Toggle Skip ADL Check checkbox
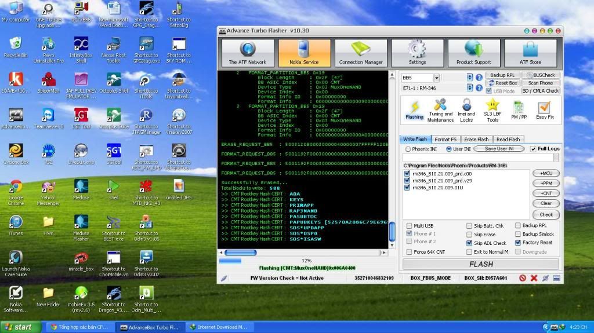The width and height of the screenshot is (594, 333). [469, 243]
